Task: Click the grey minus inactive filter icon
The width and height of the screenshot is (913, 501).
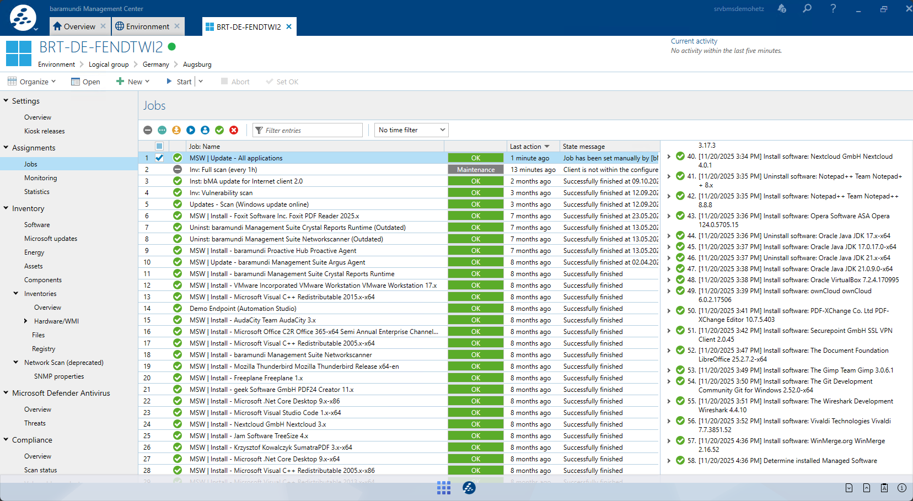Action: coord(148,130)
